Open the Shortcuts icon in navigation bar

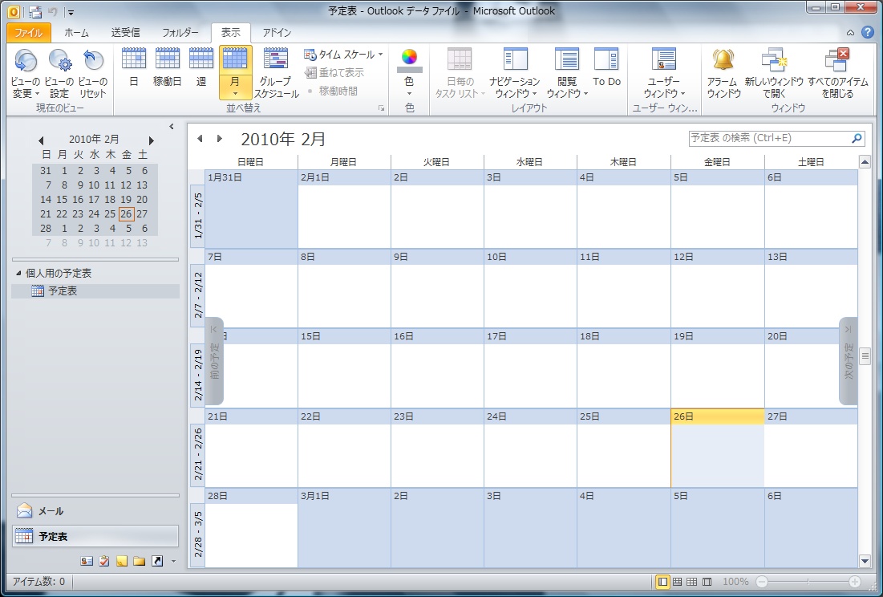[x=157, y=561]
